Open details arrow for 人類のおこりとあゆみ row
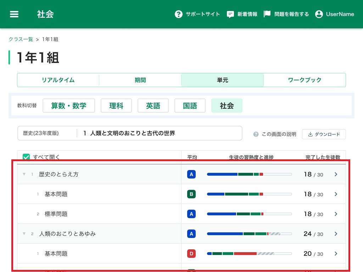 [336, 234]
